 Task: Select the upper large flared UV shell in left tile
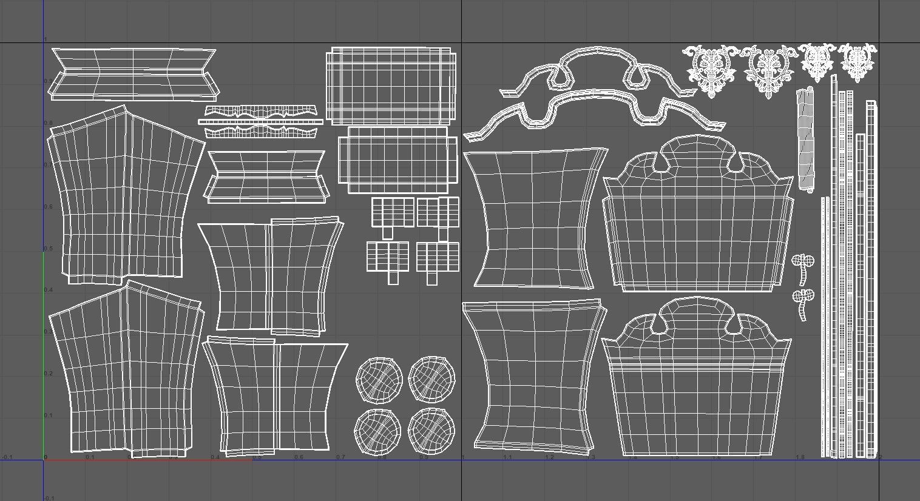tap(126, 195)
